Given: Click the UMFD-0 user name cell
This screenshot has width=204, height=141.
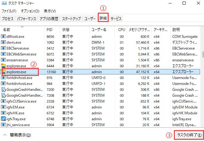Looking at the screenshot, I should point(98,78).
